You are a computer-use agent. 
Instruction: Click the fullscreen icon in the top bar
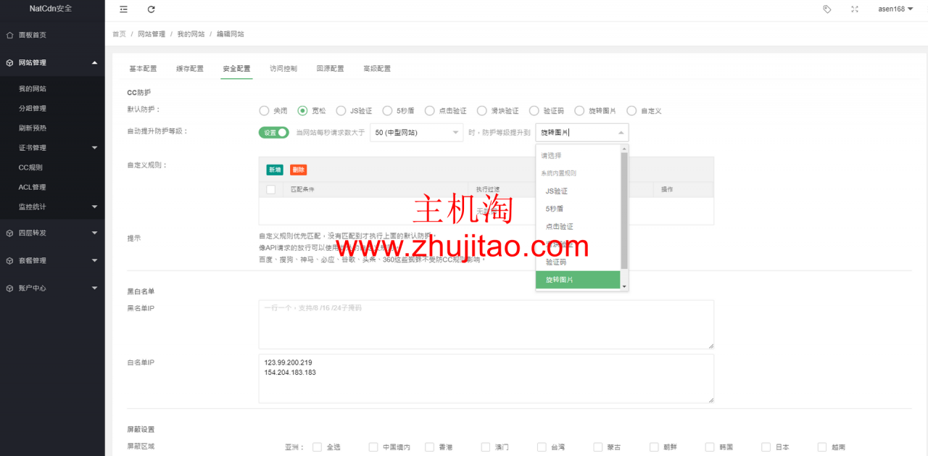[854, 9]
